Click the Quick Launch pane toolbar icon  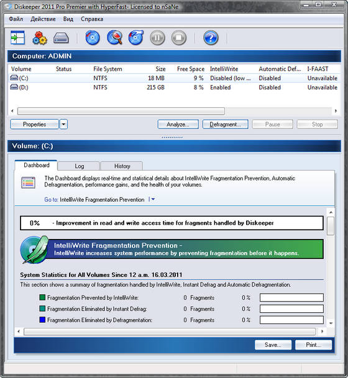pos(17,38)
